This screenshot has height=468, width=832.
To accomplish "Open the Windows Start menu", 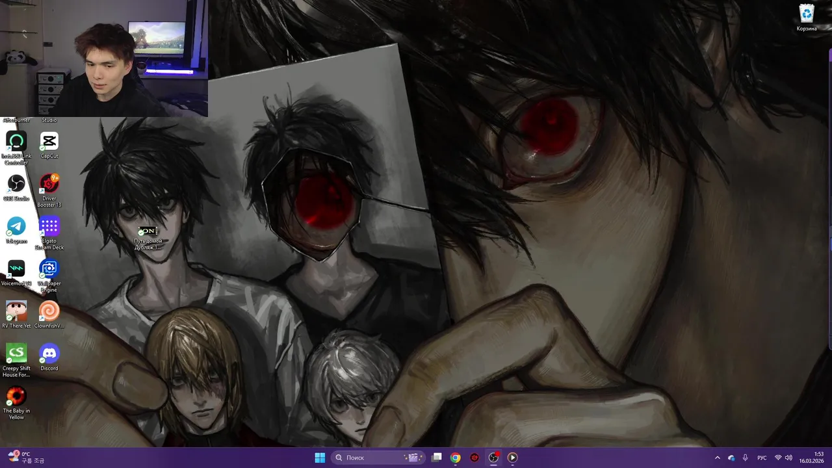I will click(320, 458).
